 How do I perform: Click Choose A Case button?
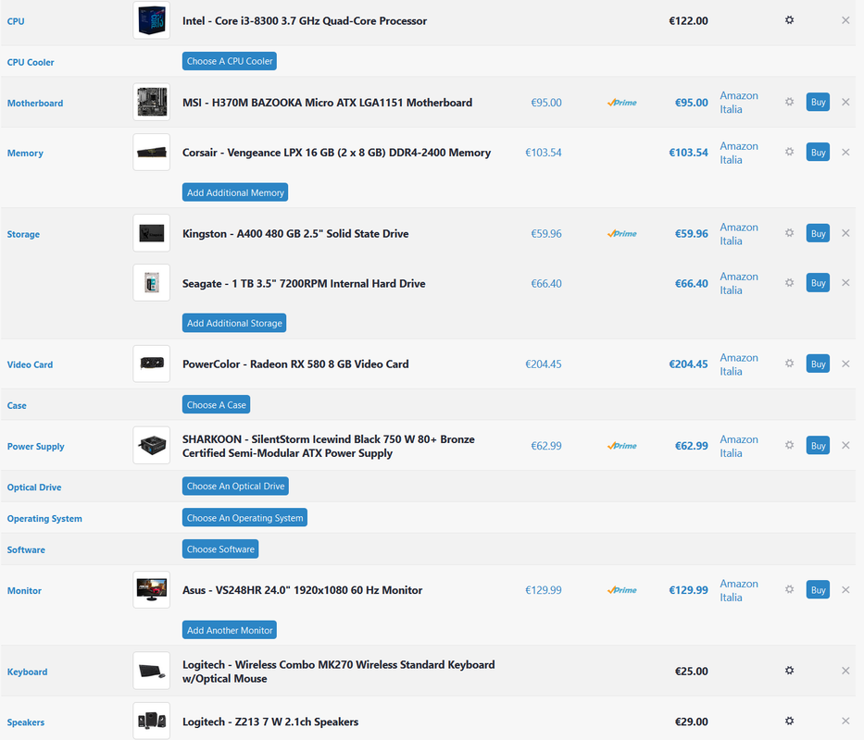click(216, 405)
